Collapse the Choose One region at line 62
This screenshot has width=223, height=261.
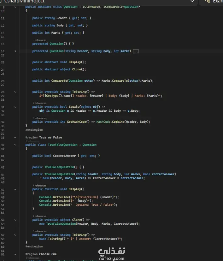(15, 254)
